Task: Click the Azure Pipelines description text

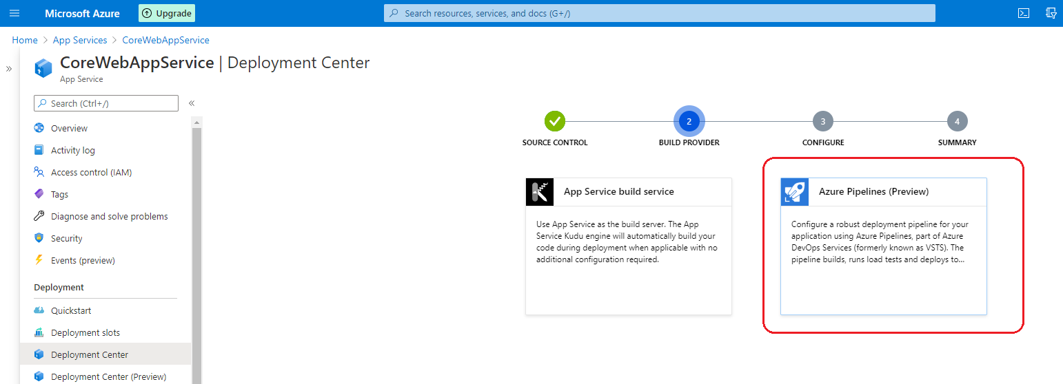Action: tap(880, 242)
